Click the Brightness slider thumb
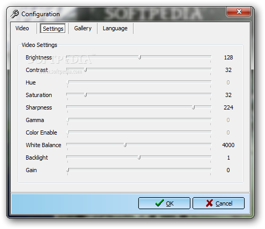This screenshot has width=265, height=229. 139,57
